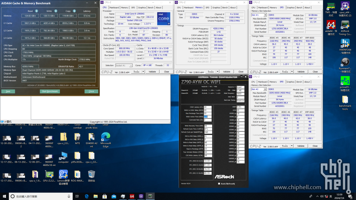
Task: Select the p95v303b folder on the desktop
Action: coord(77,158)
